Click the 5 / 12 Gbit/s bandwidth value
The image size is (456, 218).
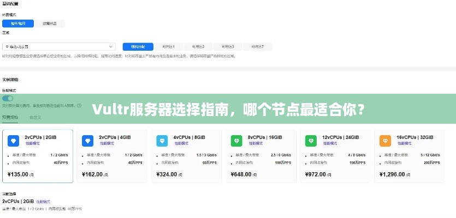click(x=430, y=155)
